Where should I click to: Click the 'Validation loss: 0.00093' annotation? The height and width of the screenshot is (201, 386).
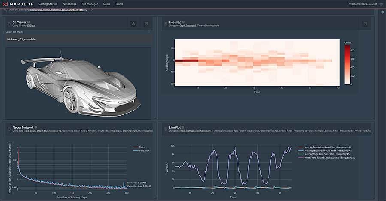click(139, 186)
